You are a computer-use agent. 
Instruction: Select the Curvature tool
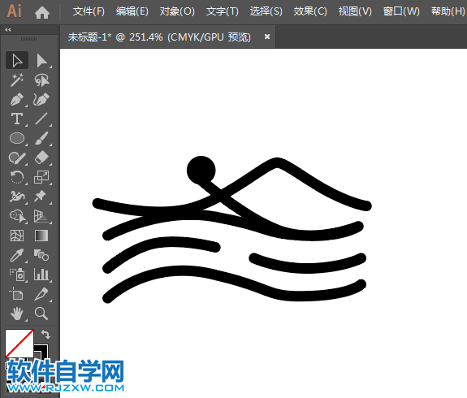point(41,99)
